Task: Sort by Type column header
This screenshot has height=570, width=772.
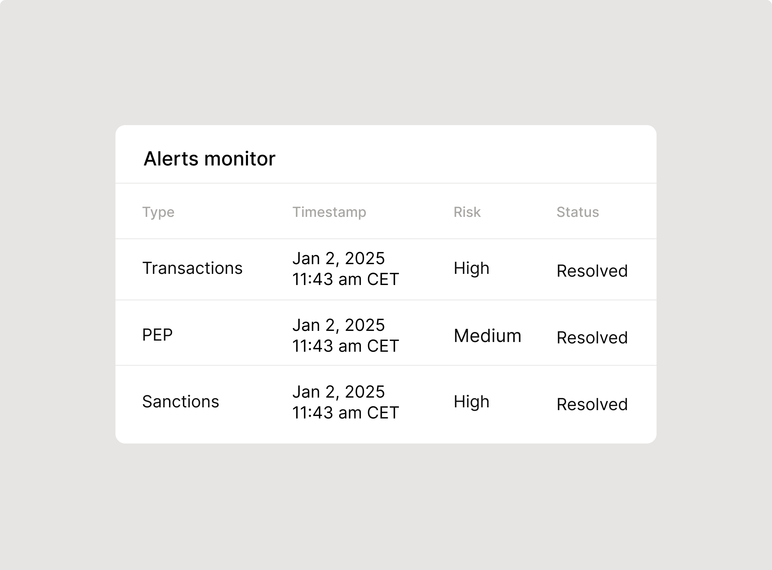Action: click(159, 212)
